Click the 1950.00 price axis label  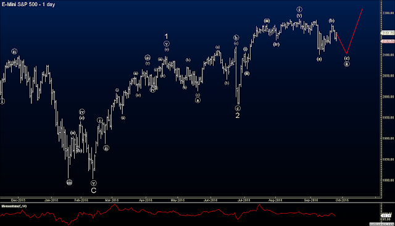click(388, 118)
